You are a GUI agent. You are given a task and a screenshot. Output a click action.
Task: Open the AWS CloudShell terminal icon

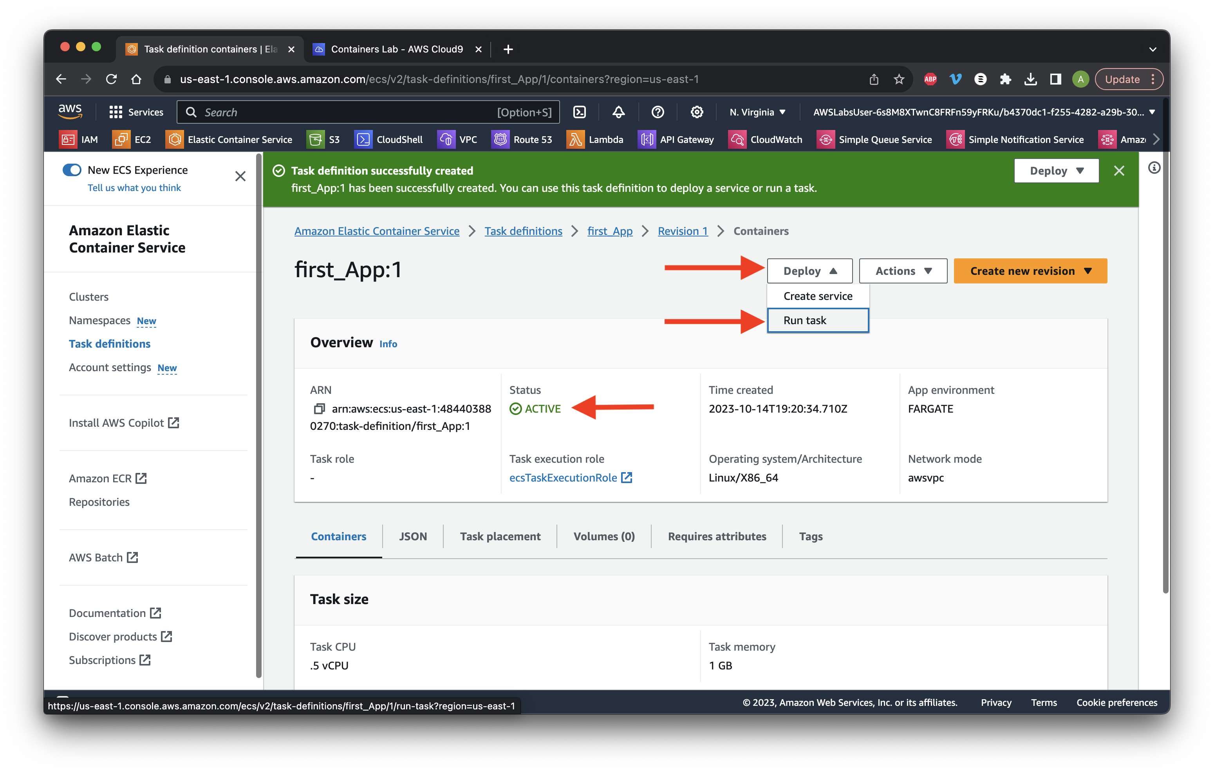[579, 112]
